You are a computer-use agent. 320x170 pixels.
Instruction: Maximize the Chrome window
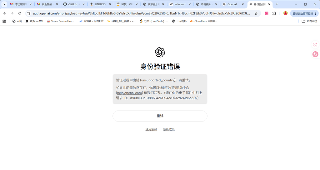pos(305,4)
